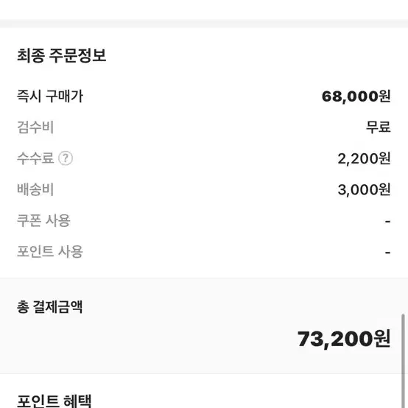Open the 포인트 사용 row
This screenshot has width=408, height=408.
tap(204, 252)
